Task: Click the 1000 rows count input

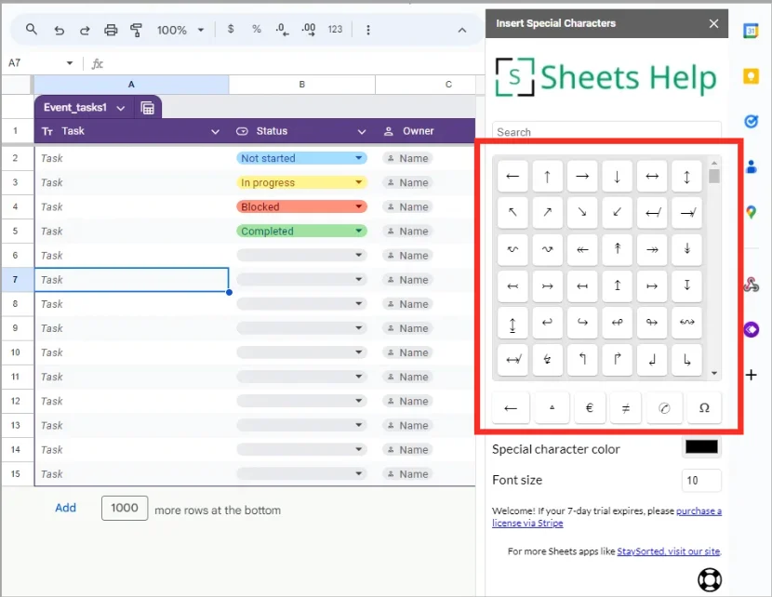Action: (125, 508)
